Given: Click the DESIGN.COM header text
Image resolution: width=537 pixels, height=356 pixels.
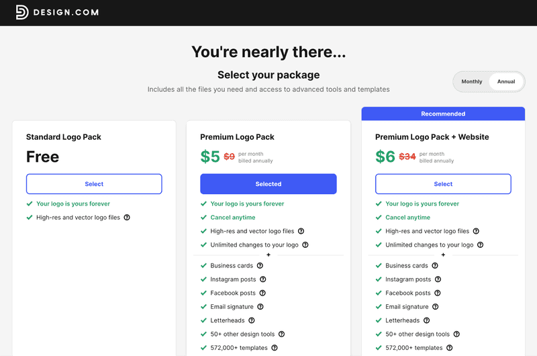Looking at the screenshot, I should (66, 12).
